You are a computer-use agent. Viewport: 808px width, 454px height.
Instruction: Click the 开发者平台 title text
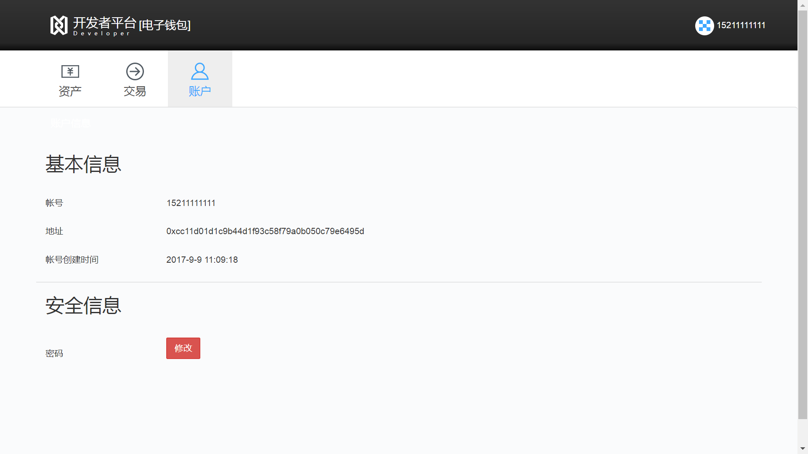click(x=104, y=23)
